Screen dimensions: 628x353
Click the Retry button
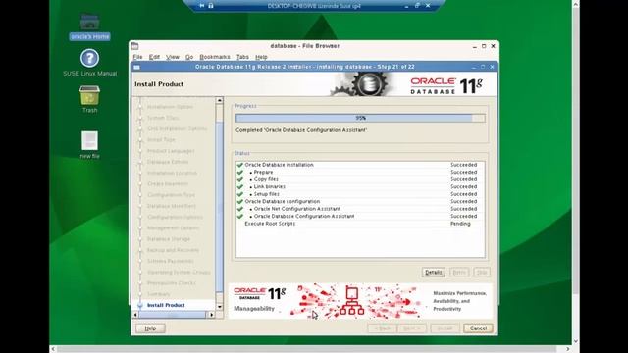tap(459, 273)
